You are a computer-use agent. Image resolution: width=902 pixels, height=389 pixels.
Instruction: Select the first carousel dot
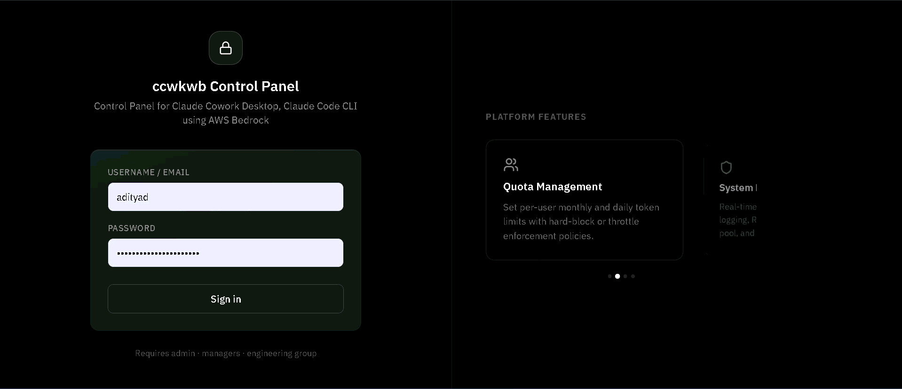(x=609, y=276)
